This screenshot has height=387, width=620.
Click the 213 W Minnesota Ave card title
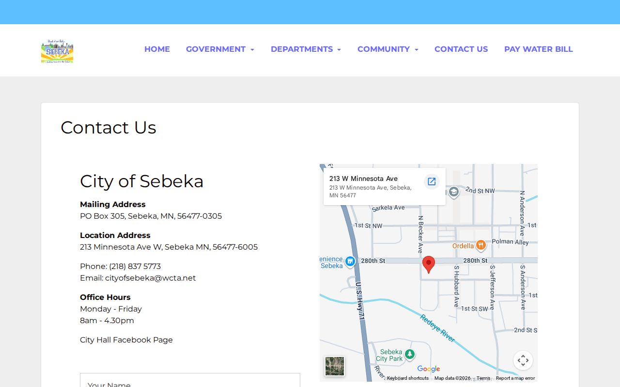(x=363, y=179)
